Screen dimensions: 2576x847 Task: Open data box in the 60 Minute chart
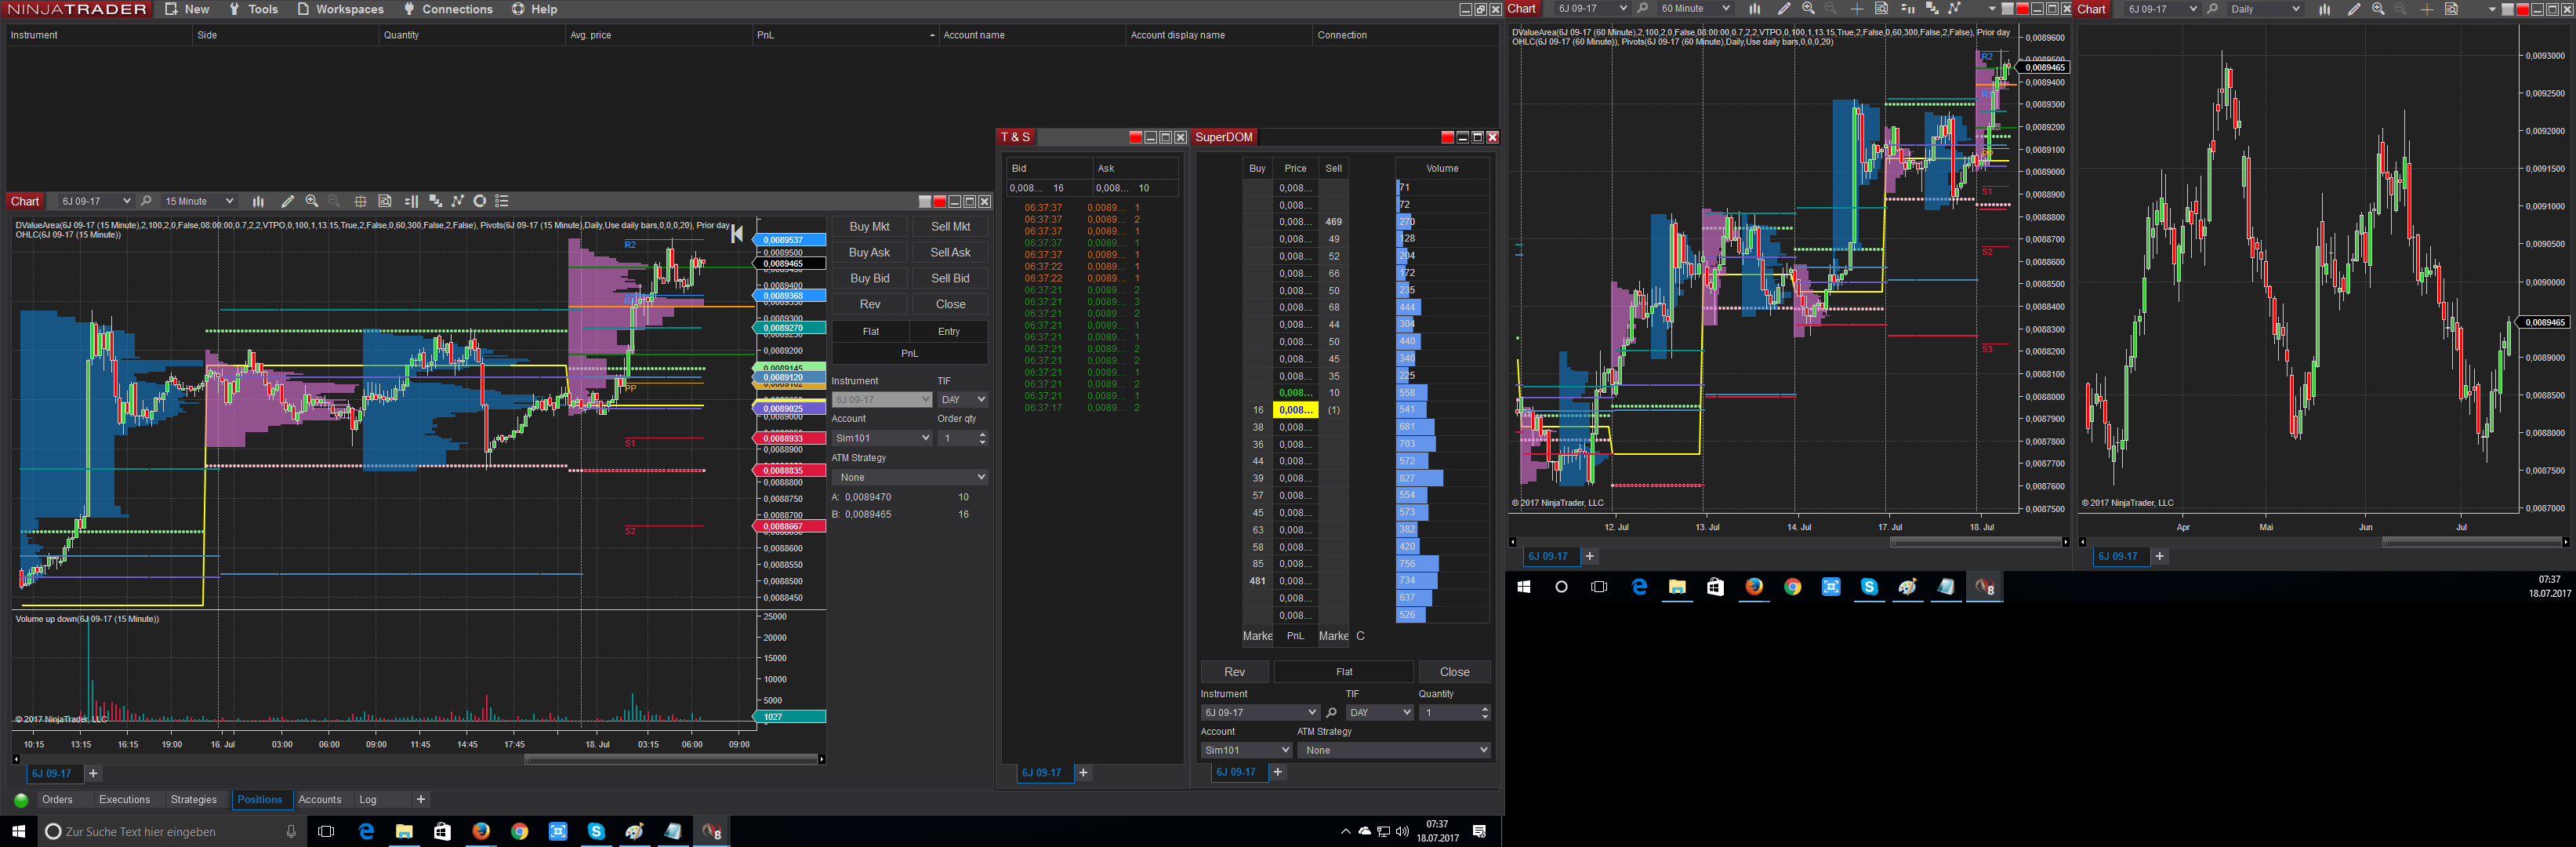tap(1881, 9)
